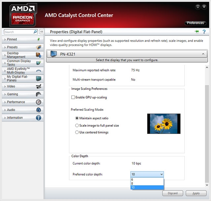Choose 10 in the color depth list

coord(147,187)
